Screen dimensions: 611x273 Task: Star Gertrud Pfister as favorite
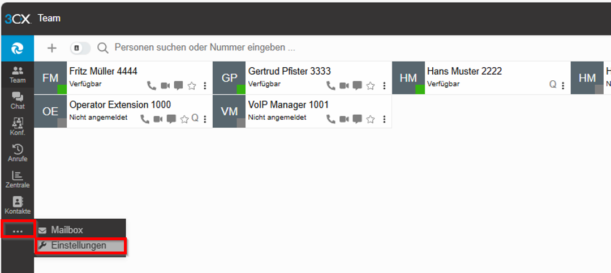(371, 86)
